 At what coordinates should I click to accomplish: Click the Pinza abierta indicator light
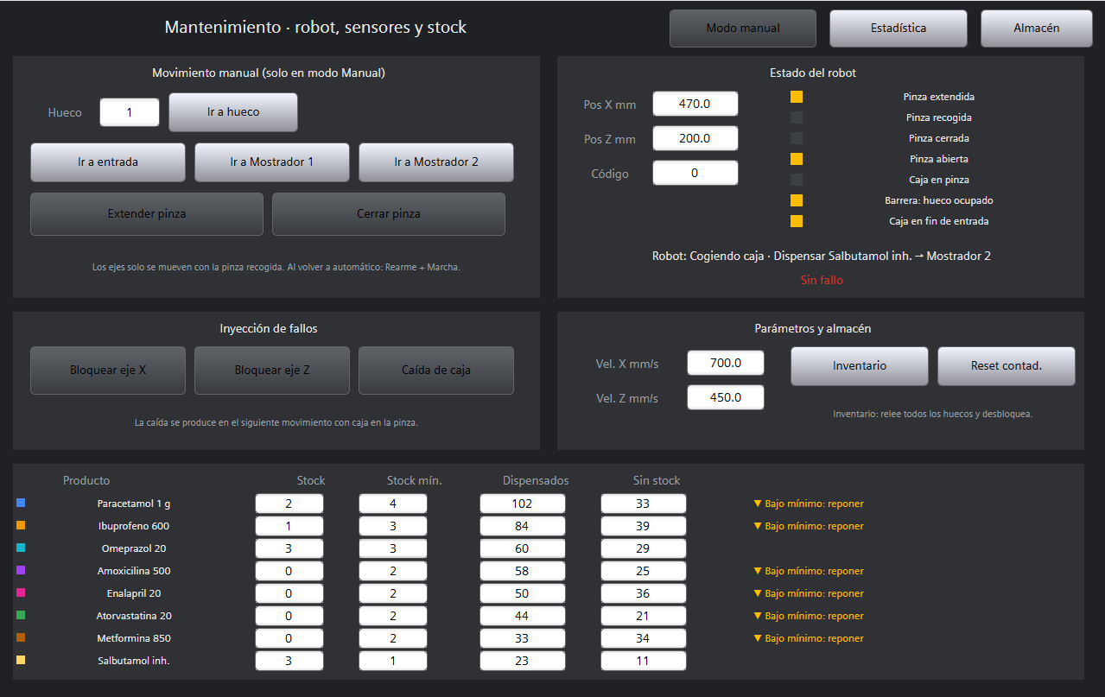point(797,159)
